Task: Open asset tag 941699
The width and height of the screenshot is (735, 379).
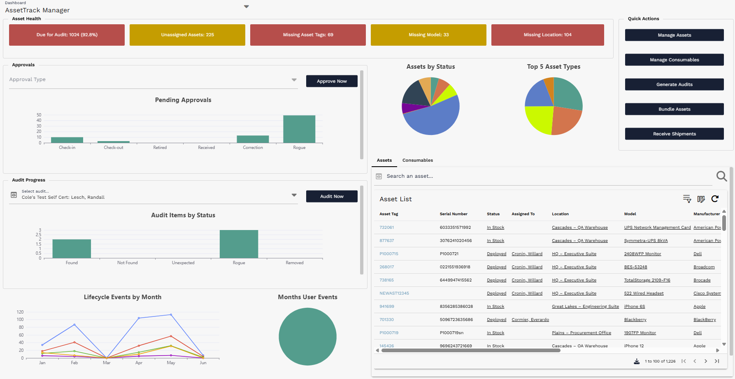Action: (386, 307)
